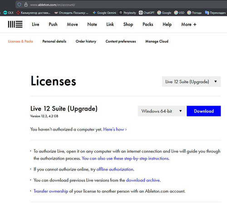Open the Link menu item
This screenshot has width=227, height=204.
[110, 24]
